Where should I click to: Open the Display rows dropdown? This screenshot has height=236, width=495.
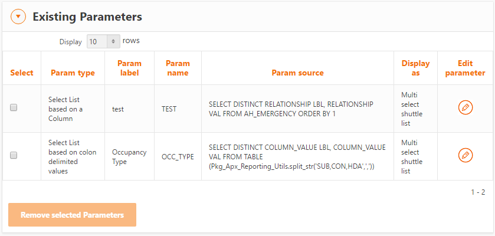103,42
